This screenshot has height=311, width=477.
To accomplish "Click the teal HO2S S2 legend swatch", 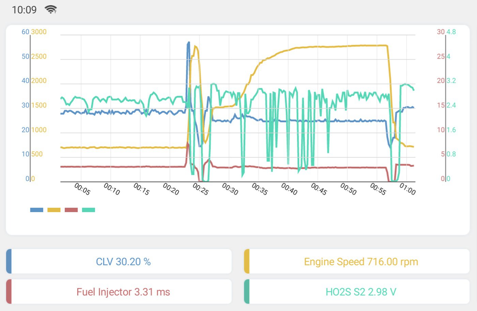I will coord(89,210).
